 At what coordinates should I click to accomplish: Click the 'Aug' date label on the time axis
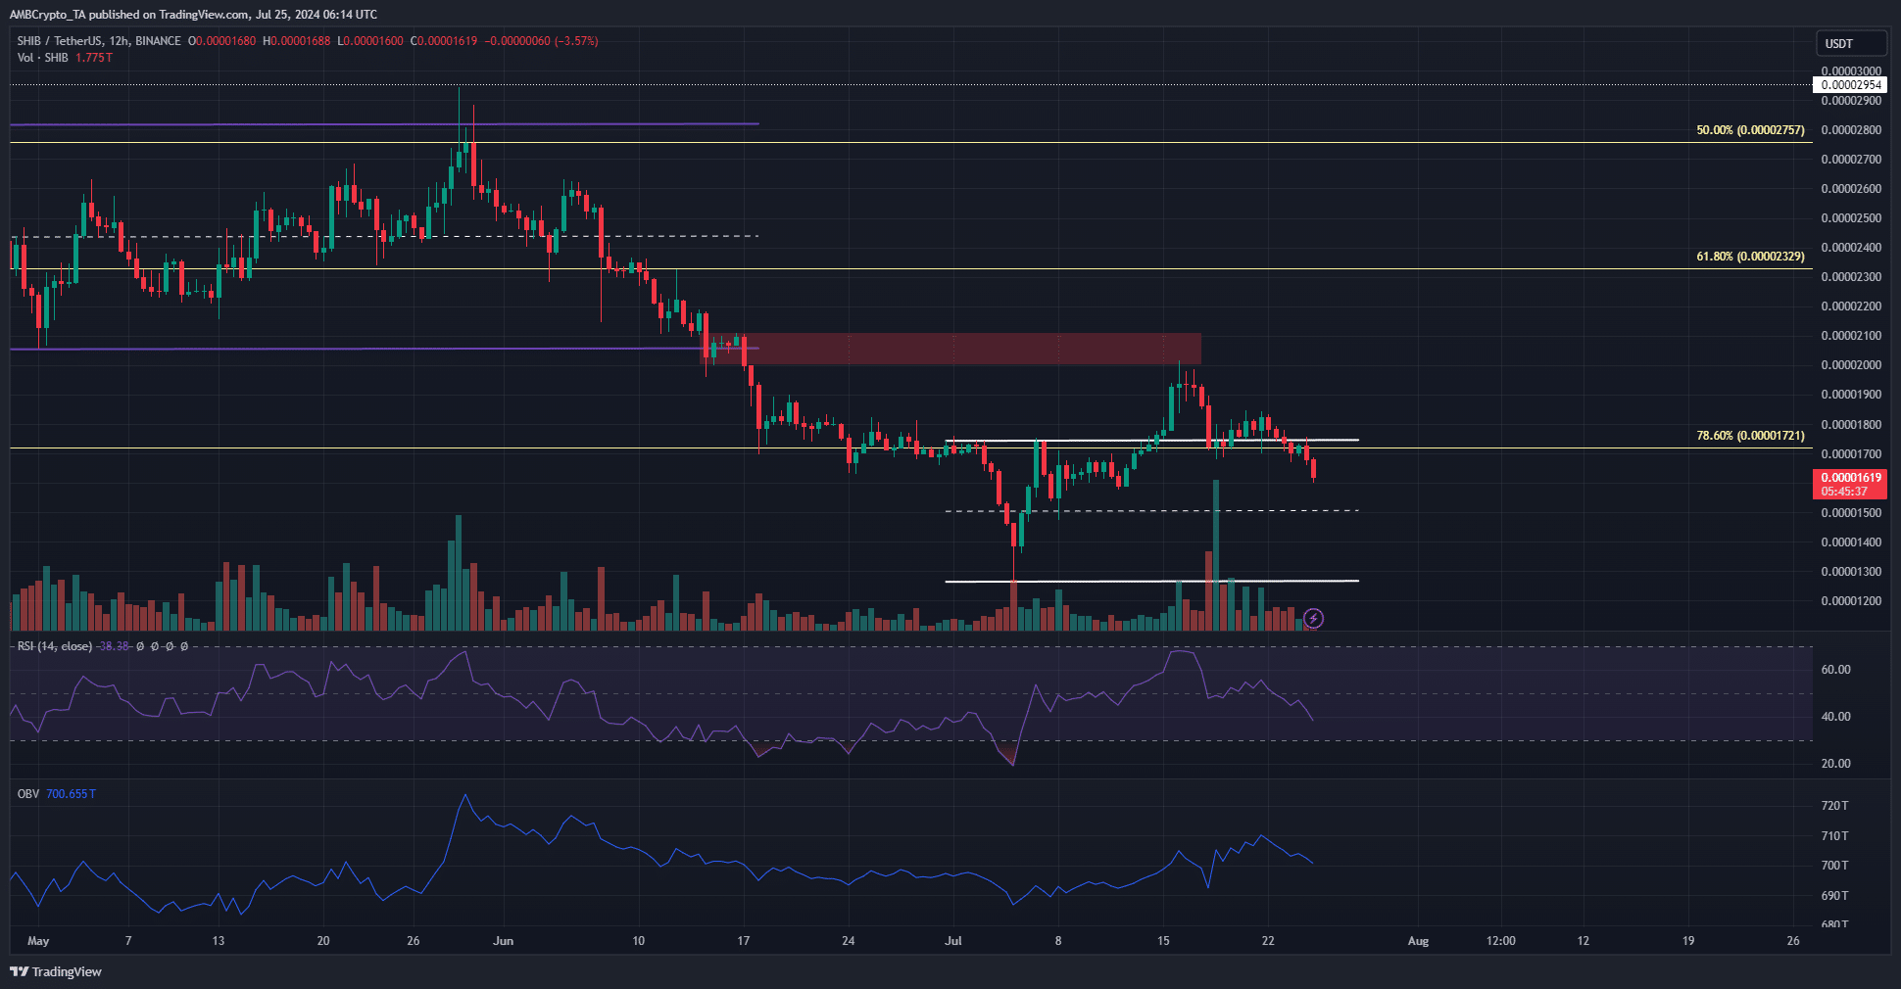[x=1418, y=941]
